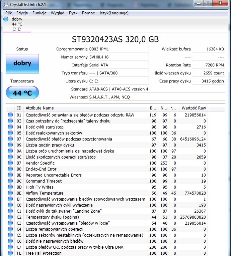Image resolution: width=231 pixels, height=256 pixels.
Task: Click the status orb for attribute C3
Action: pyautogui.click(x=10, y=223)
